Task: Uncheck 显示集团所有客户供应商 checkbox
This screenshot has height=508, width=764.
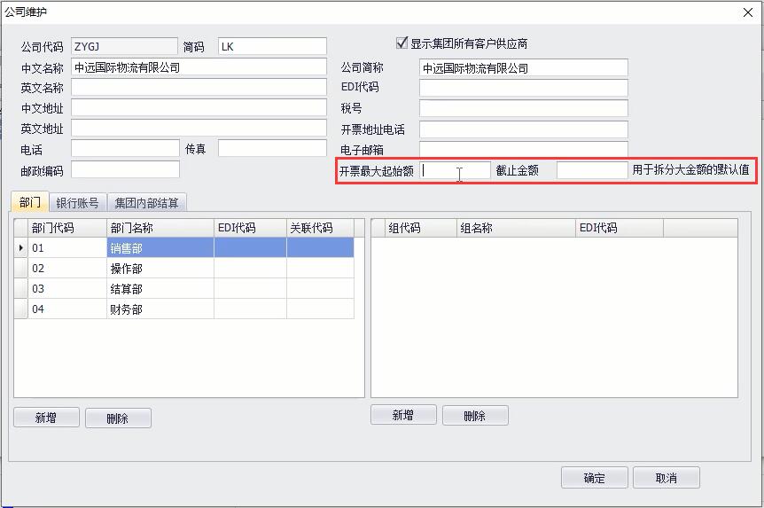Action: tap(402, 43)
